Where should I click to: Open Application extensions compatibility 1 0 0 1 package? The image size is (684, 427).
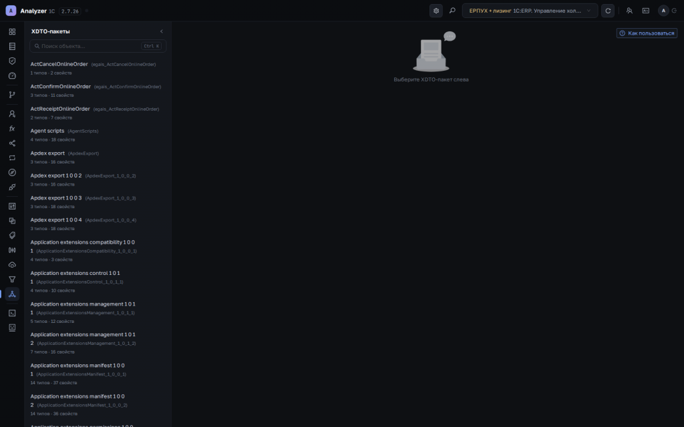[98, 251]
